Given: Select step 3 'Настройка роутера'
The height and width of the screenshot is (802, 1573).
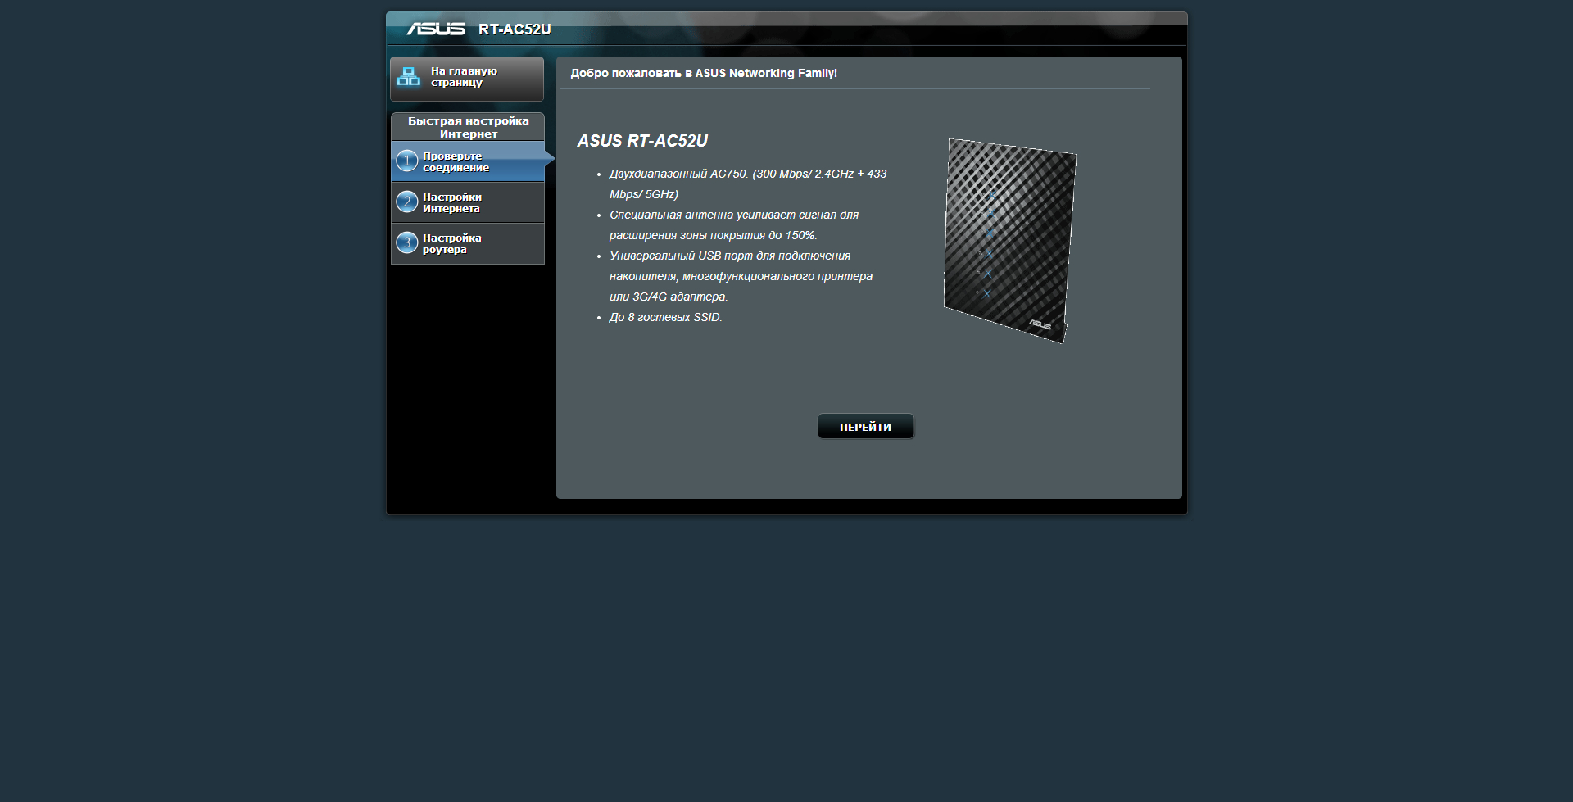Looking at the screenshot, I should click(x=468, y=243).
